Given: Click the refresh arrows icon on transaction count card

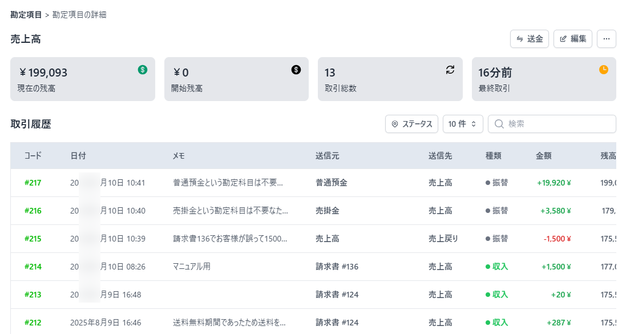Looking at the screenshot, I should pyautogui.click(x=450, y=70).
